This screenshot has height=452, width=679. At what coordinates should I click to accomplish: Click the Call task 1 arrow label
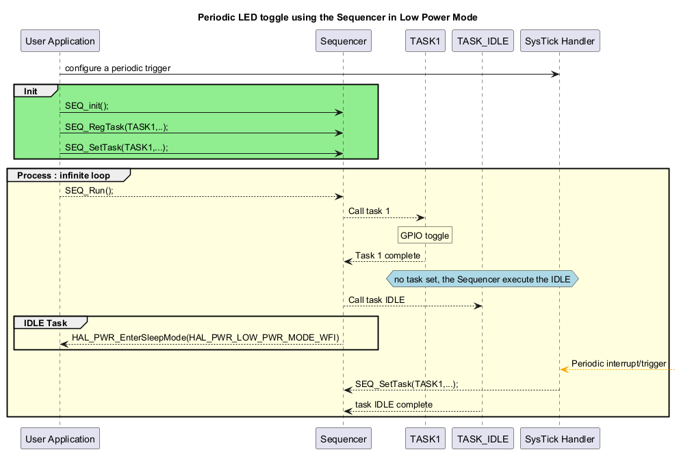tap(368, 211)
